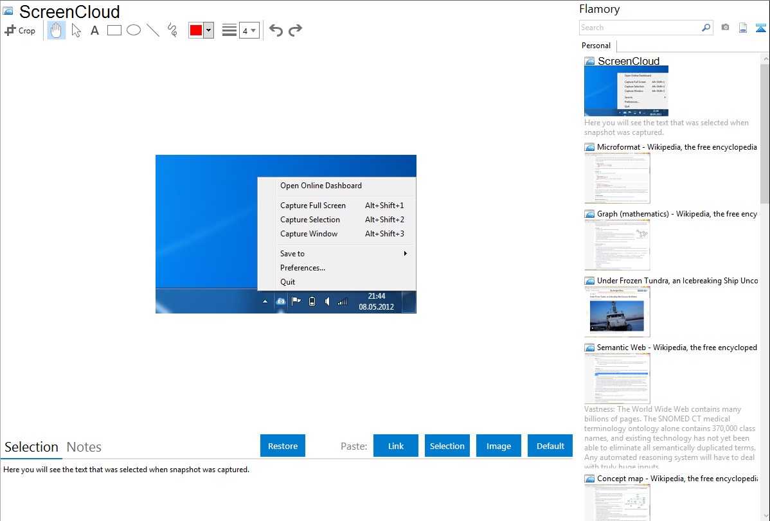Select the text annotation tool
The width and height of the screenshot is (770, 521).
[94, 30]
